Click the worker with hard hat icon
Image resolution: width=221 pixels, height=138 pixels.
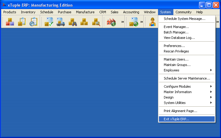(153, 22)
